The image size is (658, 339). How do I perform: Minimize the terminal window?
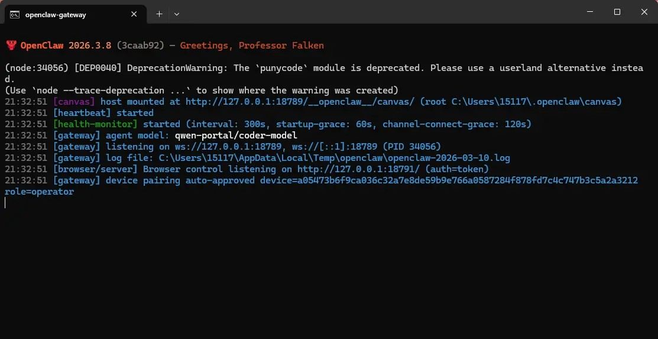(x=589, y=12)
